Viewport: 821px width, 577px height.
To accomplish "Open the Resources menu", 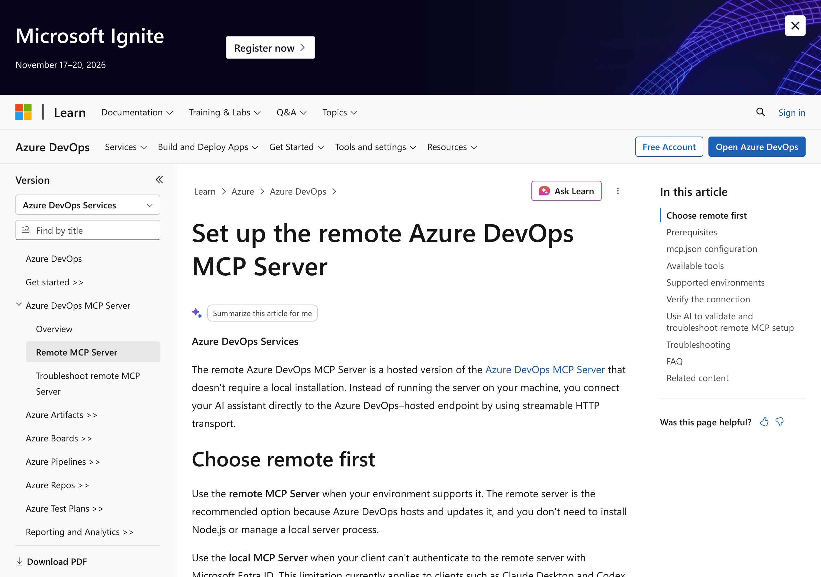I will click(x=452, y=147).
